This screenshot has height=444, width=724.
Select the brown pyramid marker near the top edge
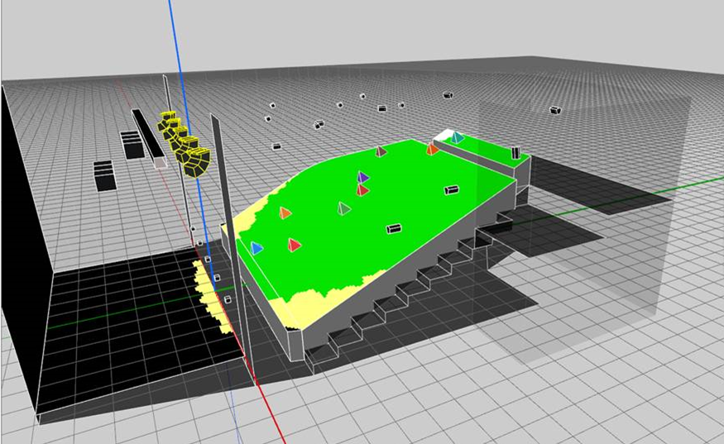(381, 151)
